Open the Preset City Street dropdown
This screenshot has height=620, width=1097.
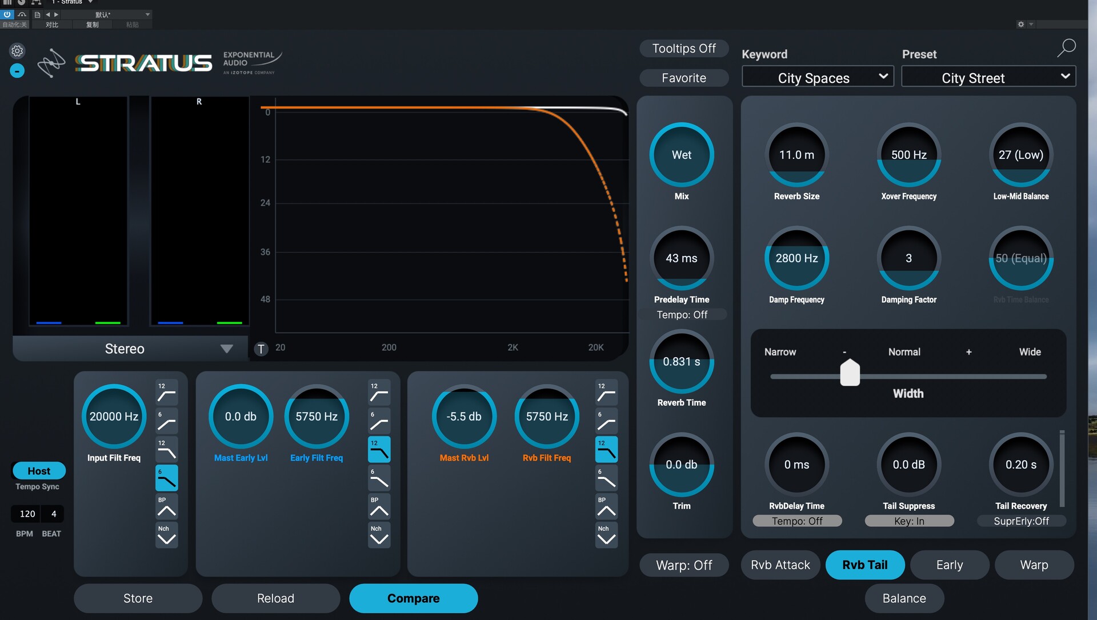tap(988, 77)
